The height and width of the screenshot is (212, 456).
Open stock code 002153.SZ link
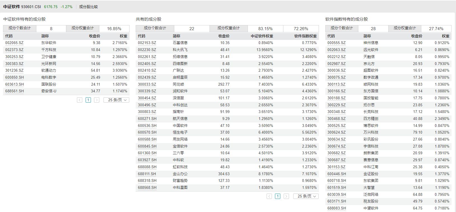[147, 43]
